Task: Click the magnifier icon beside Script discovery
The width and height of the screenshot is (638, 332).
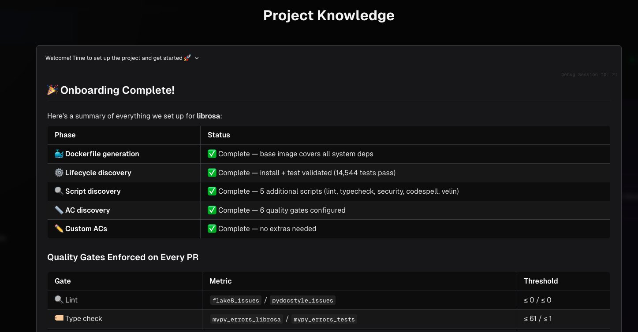Action: (x=59, y=192)
